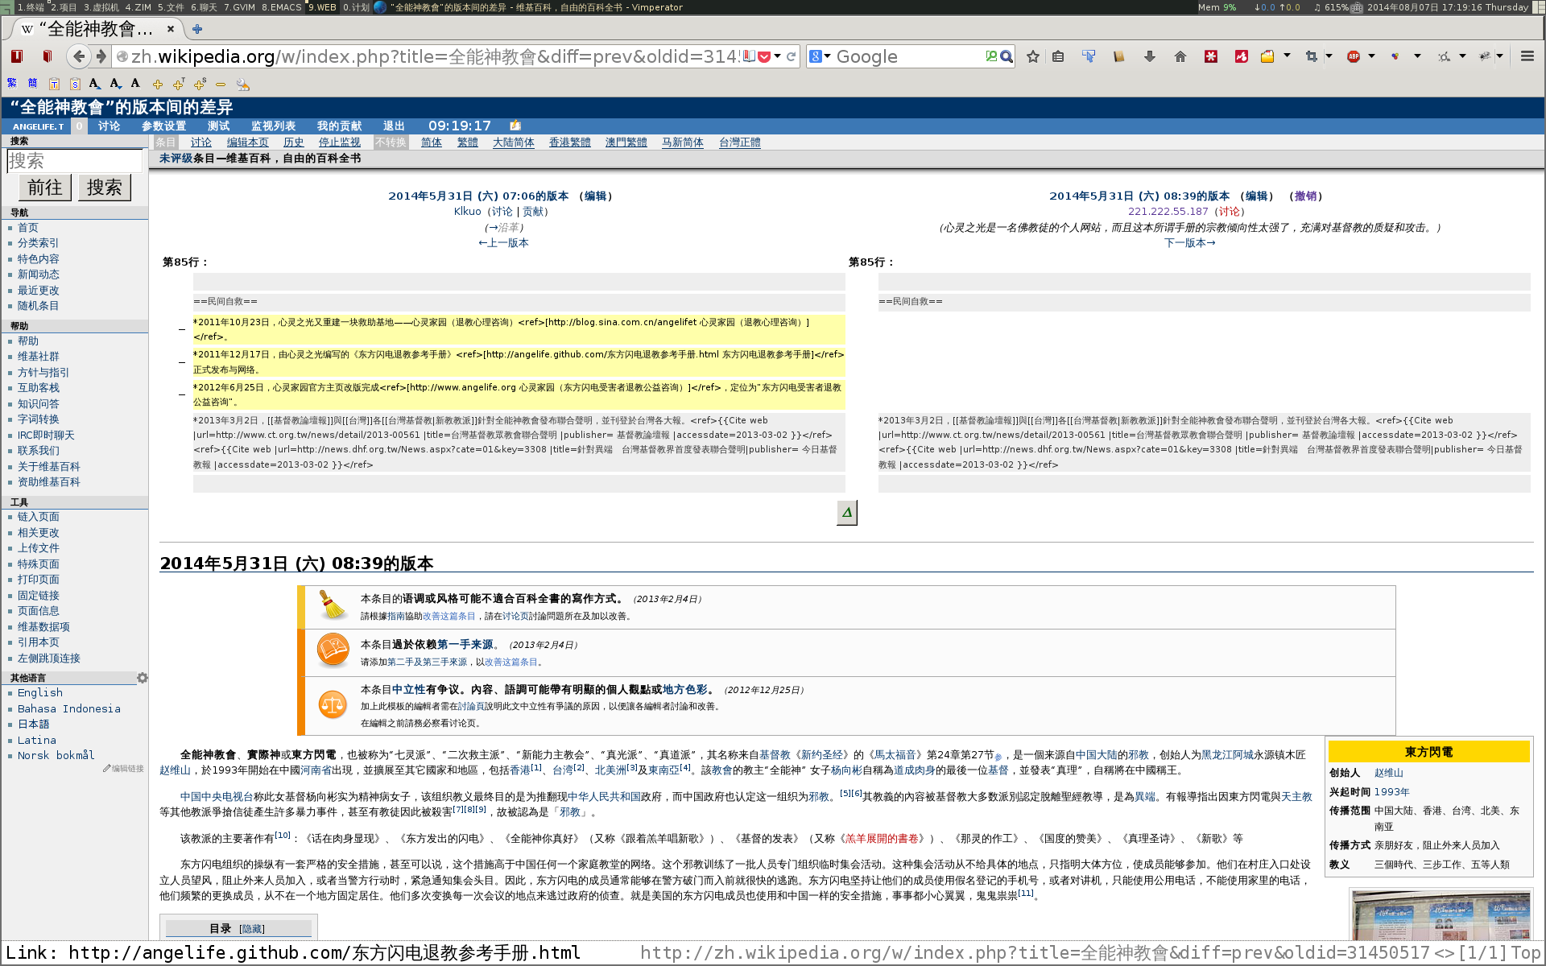Open the Google search engine dropdown

[x=823, y=56]
